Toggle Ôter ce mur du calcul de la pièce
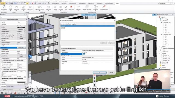This screenshot has width=175, height=98. [2, 75]
